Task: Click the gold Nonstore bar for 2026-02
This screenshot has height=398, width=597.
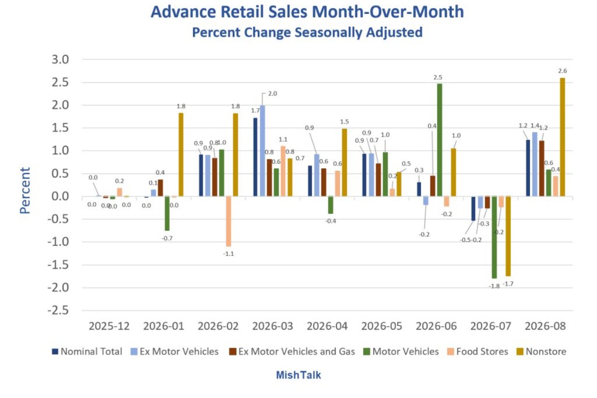Action: pos(235,155)
